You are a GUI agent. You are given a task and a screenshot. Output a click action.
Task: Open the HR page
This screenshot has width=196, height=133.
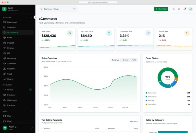pos(18,53)
